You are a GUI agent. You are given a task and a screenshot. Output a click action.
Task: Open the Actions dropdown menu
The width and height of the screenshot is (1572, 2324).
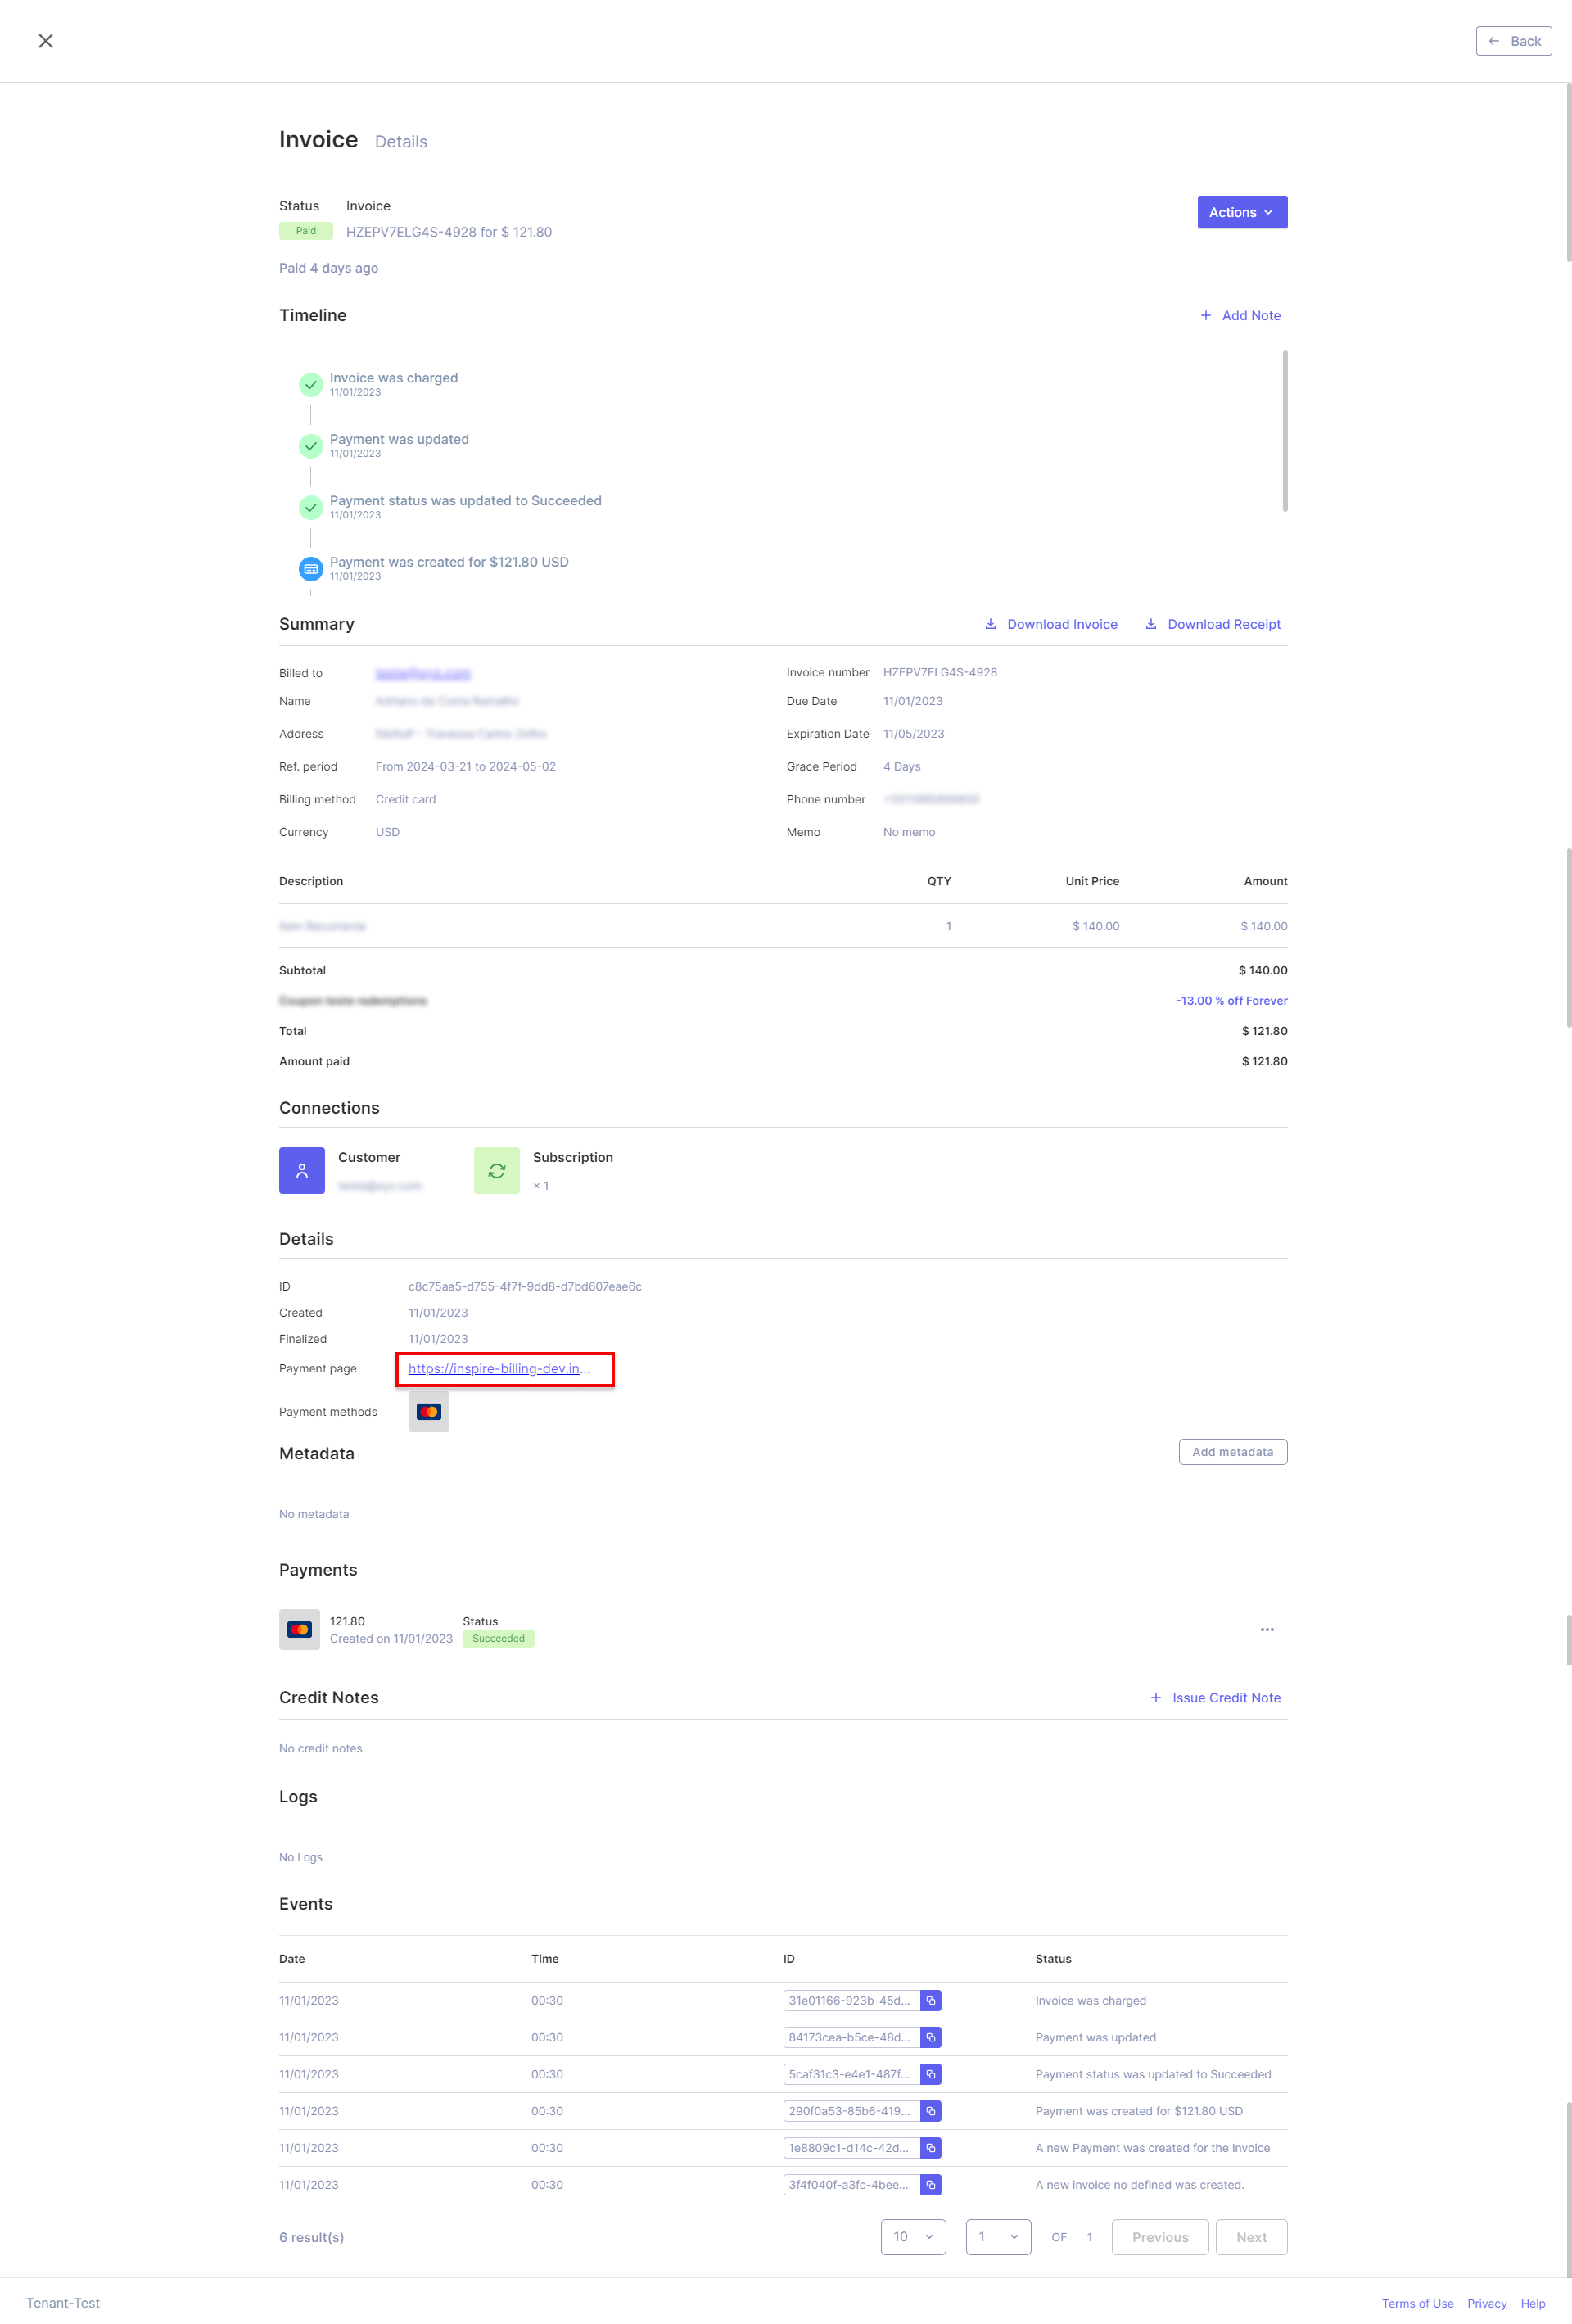[1242, 212]
